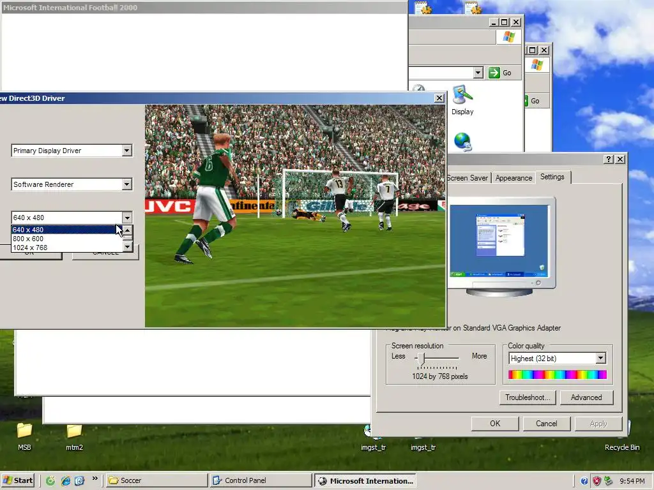Image resolution: width=654 pixels, height=490 pixels.
Task: Click the third quick launch icon
Action: point(80,480)
